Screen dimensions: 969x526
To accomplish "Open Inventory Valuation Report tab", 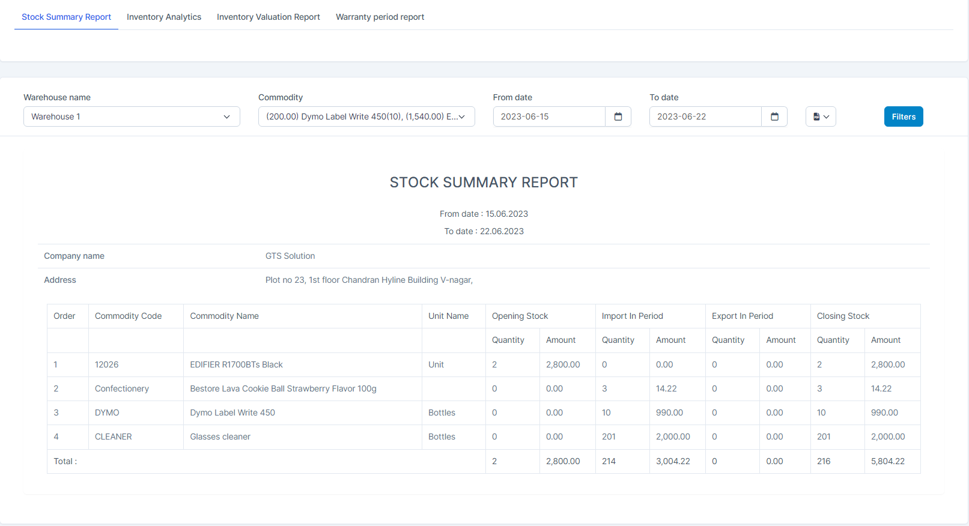I will pos(269,17).
